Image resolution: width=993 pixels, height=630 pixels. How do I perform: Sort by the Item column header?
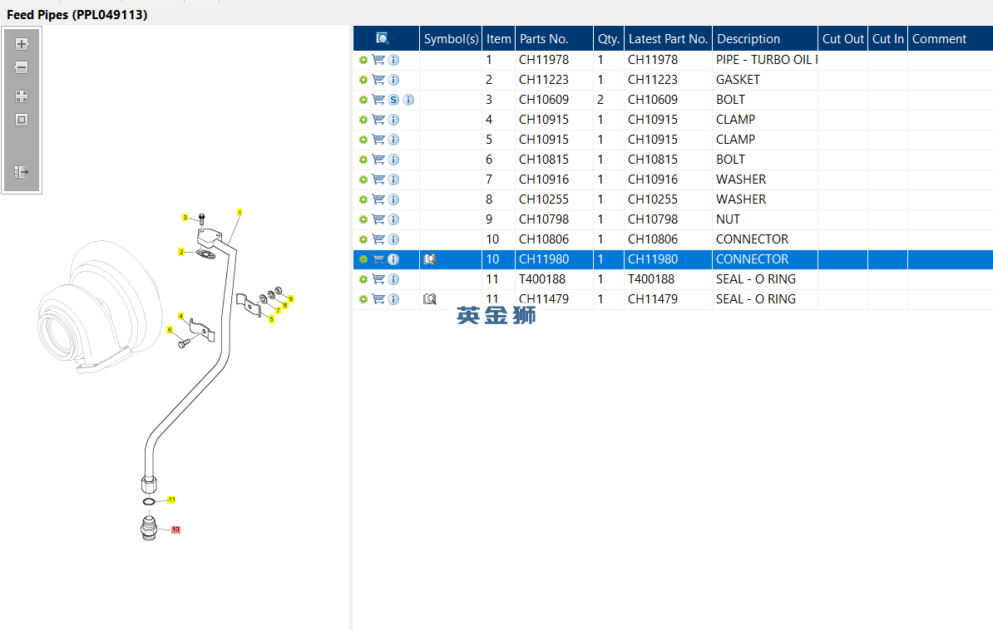[498, 38]
